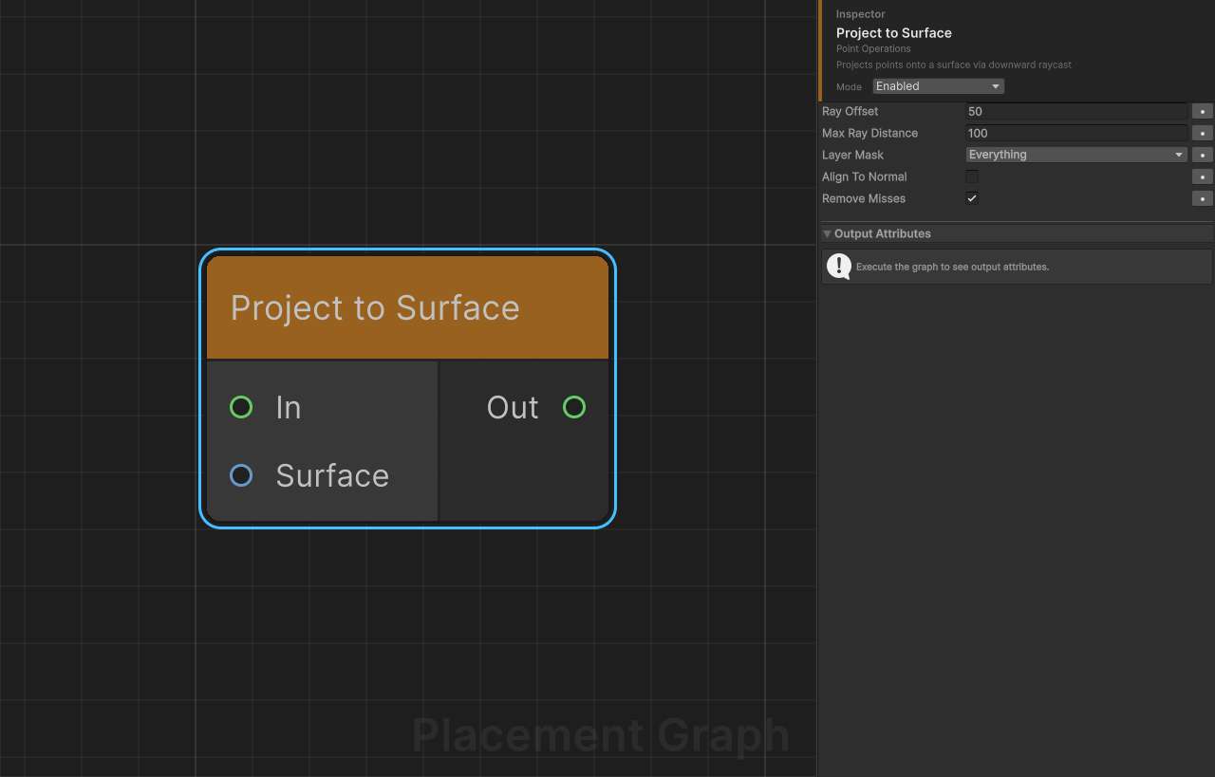Click the override dot button for Align To Normal
The image size is (1215, 777).
(1203, 176)
